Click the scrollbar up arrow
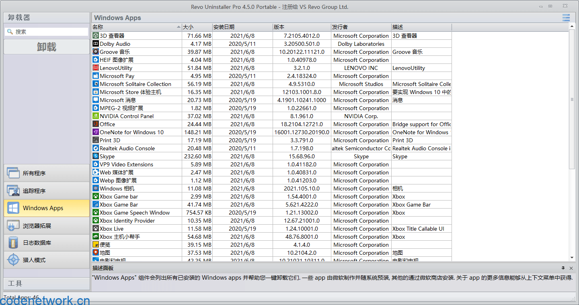Viewport: 579px width, 305px height. click(x=572, y=26)
